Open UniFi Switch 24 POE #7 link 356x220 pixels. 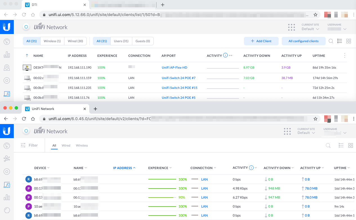pos(179,78)
